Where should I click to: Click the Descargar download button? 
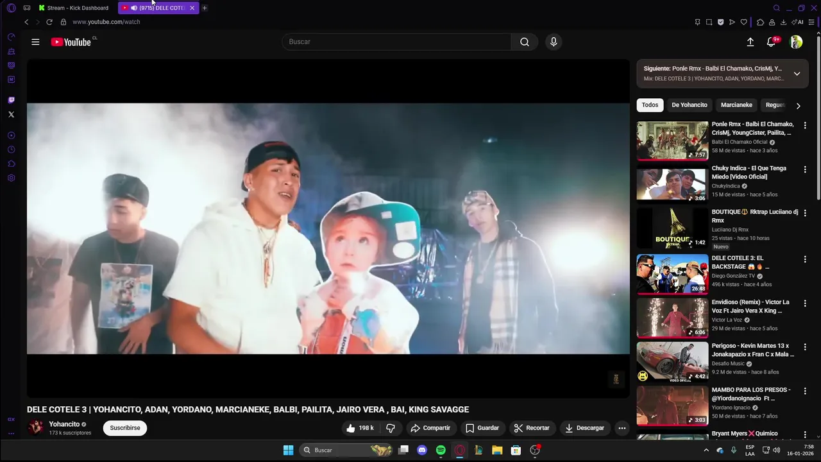tap(584, 428)
